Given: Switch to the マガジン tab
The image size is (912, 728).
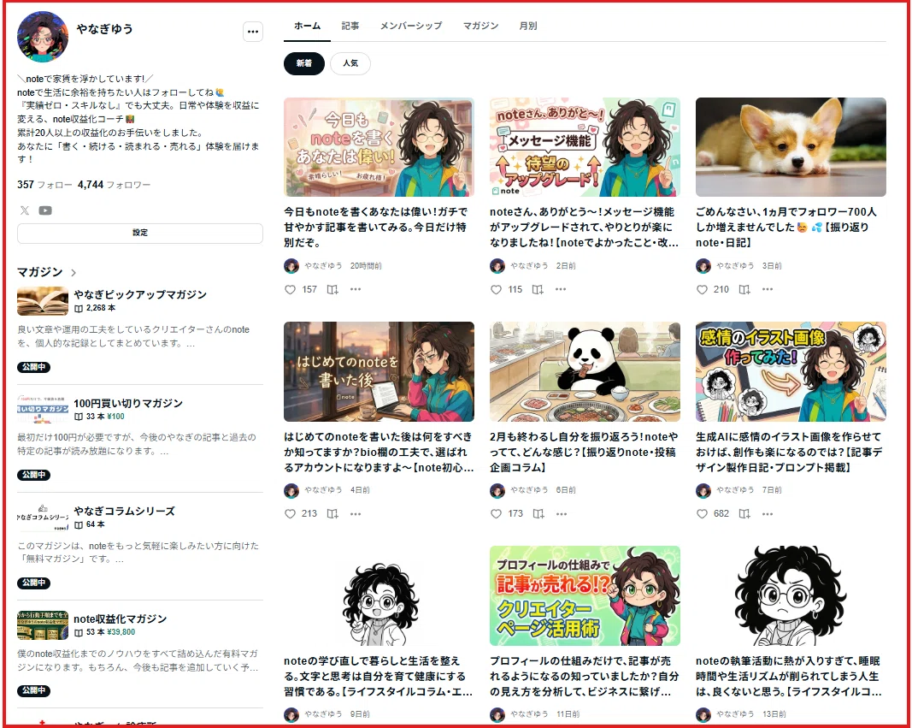Looking at the screenshot, I should tap(480, 27).
